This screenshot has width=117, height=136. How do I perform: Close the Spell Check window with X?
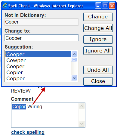click(x=112, y=6)
